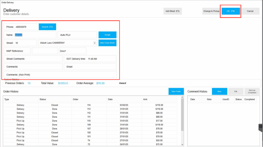
Task: Click into the Name field
Action: tap(30, 35)
